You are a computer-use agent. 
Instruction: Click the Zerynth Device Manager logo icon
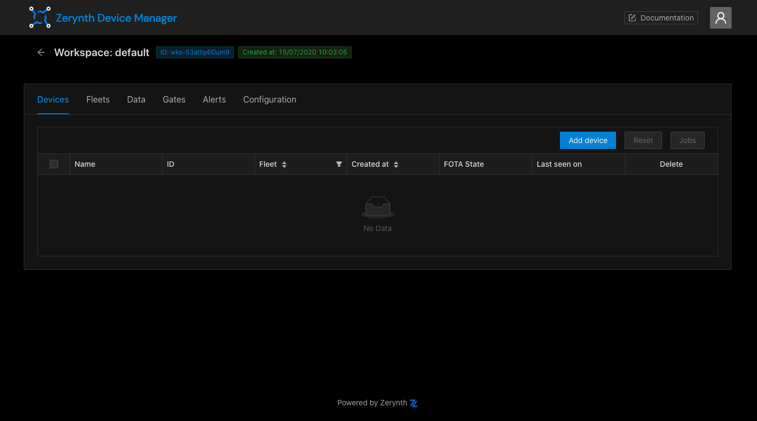(x=40, y=17)
